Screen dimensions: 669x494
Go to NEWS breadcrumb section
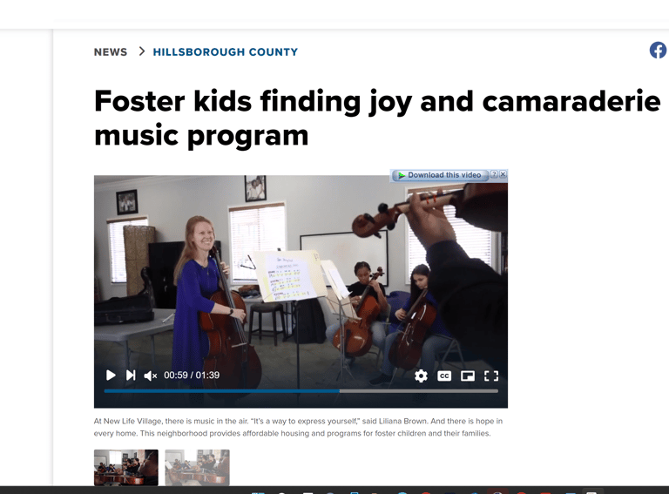tap(111, 52)
